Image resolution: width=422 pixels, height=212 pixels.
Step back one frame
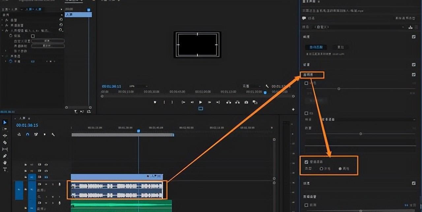click(192, 102)
